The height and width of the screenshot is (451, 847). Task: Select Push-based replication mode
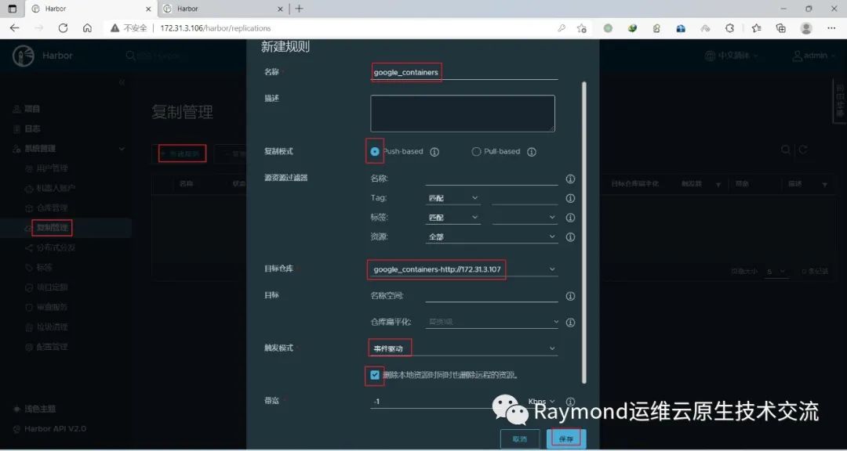point(375,152)
